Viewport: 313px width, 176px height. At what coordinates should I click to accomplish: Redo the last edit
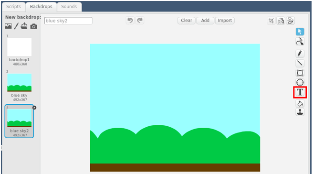[x=140, y=21]
